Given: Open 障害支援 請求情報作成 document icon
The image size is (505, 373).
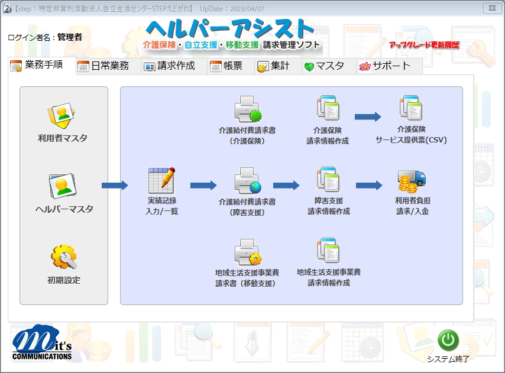Looking at the screenshot, I should (x=328, y=179).
